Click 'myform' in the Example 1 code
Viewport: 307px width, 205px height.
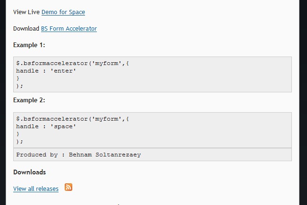[106, 64]
